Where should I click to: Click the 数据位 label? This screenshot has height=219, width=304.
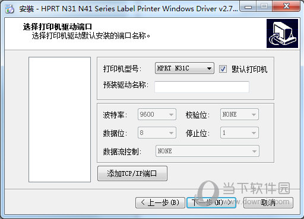tap(115, 133)
